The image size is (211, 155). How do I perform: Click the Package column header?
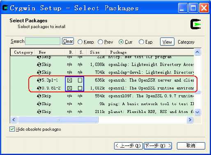(150, 52)
